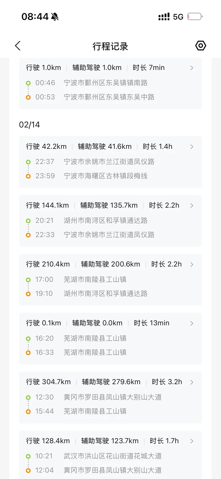221x479 pixels.
Task: Tap the muted bell icon
Action: [x=55, y=17]
